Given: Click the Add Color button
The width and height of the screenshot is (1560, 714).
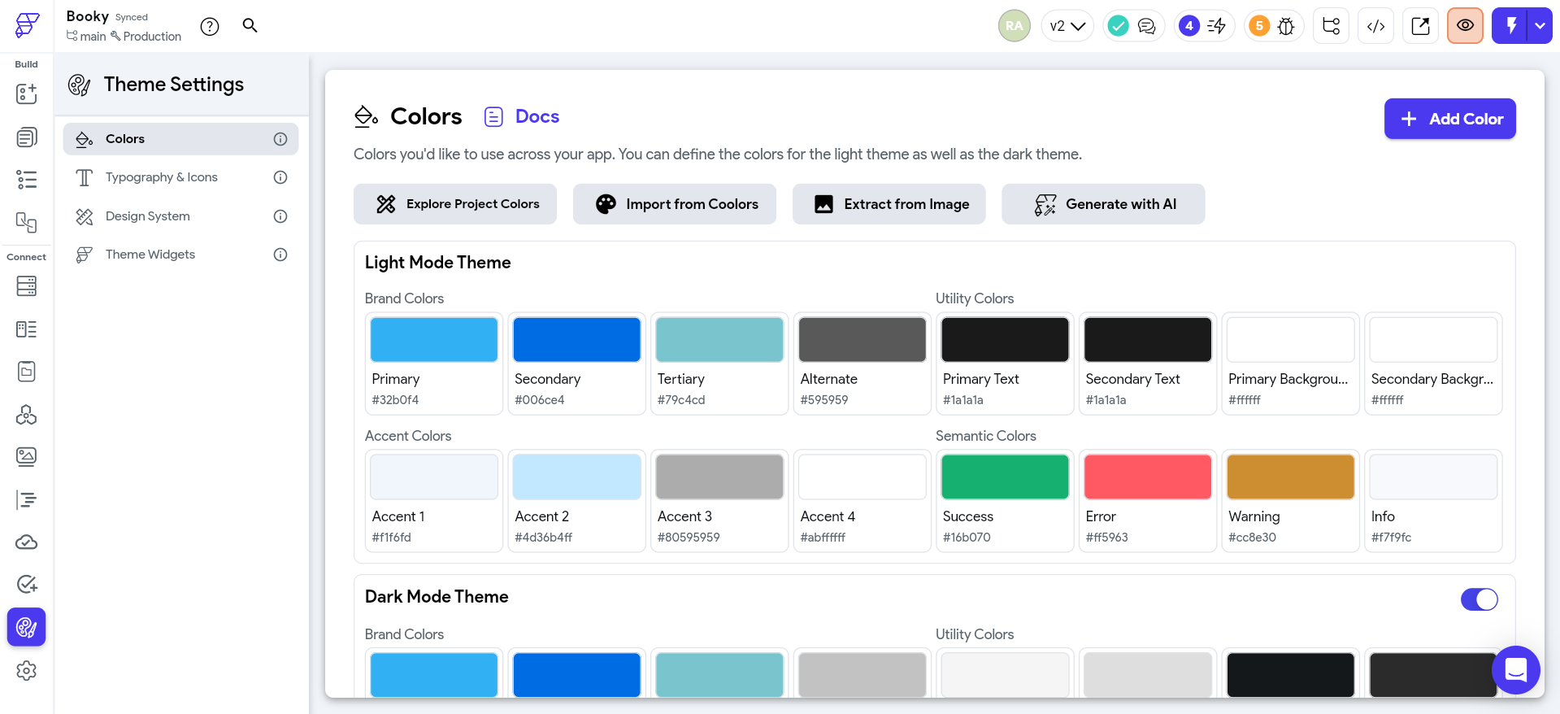Looking at the screenshot, I should [1450, 119].
